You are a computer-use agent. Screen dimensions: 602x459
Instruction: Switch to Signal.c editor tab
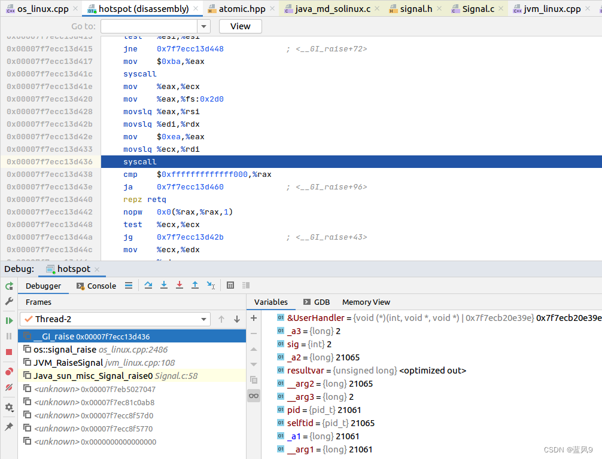click(x=478, y=9)
